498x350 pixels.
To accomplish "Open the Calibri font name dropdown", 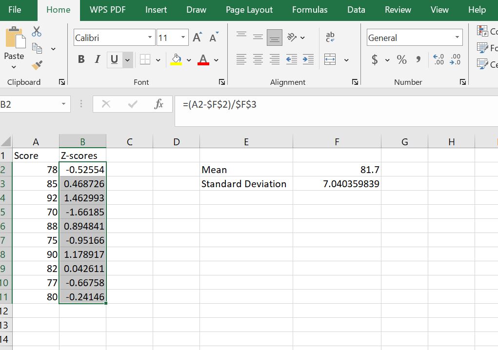I will [150, 37].
